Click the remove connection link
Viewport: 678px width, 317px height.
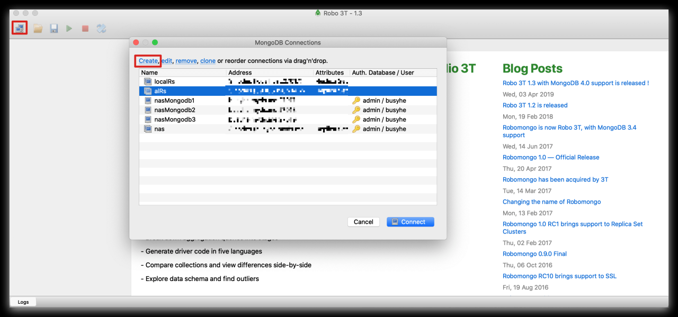186,61
